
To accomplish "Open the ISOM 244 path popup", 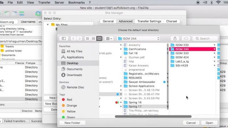I will 139,38.
